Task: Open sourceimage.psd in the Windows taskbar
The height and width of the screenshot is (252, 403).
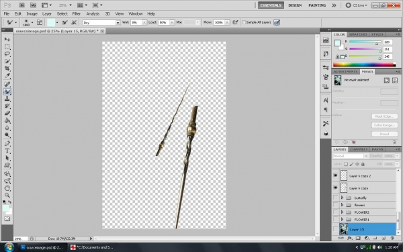Action: tap(42, 247)
